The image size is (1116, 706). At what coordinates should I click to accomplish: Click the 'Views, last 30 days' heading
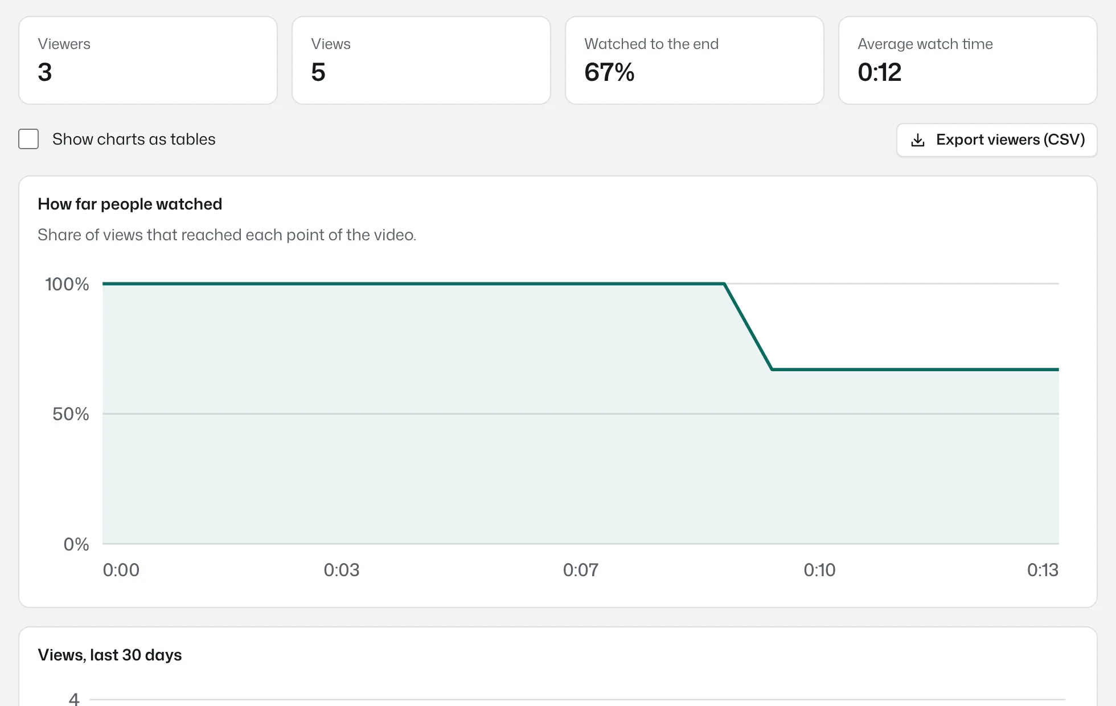coord(110,655)
